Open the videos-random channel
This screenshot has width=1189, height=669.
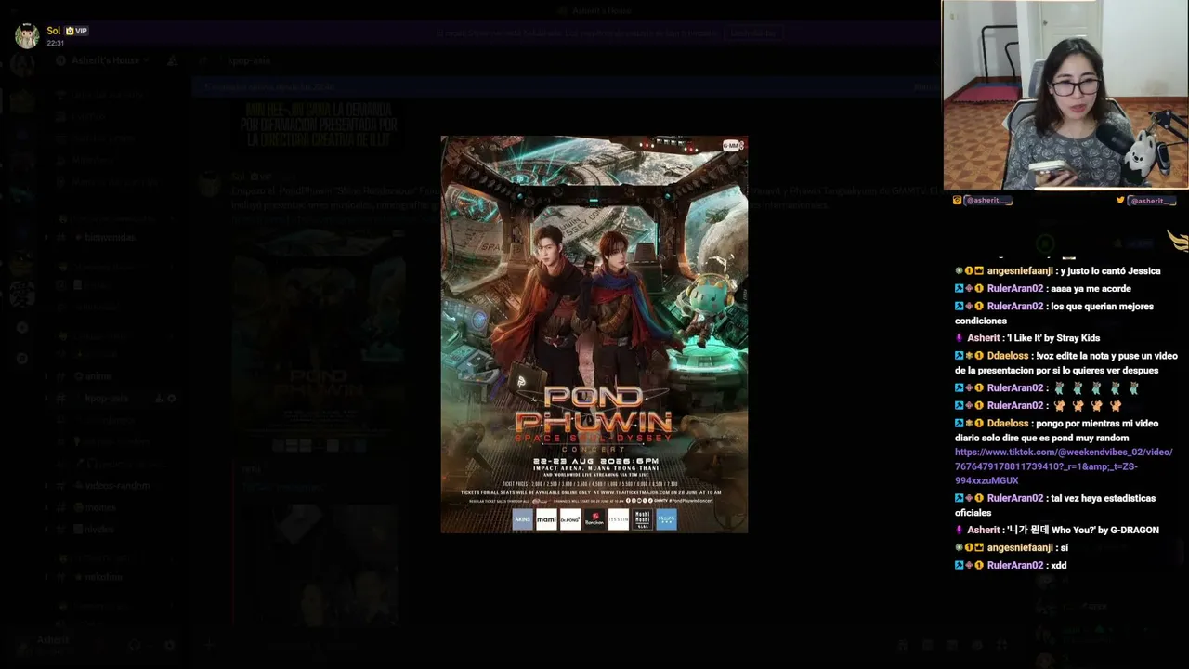tap(117, 485)
